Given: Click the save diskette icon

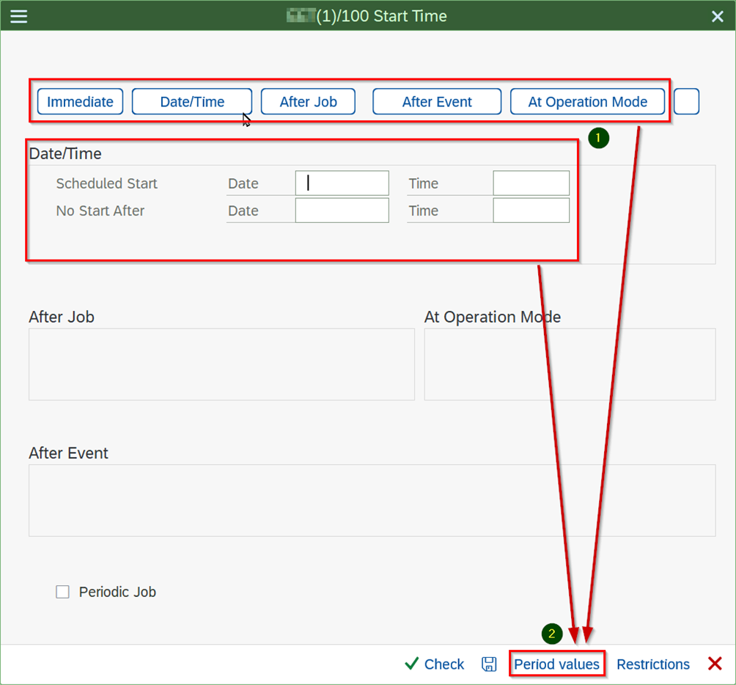Looking at the screenshot, I should pyautogui.click(x=489, y=664).
